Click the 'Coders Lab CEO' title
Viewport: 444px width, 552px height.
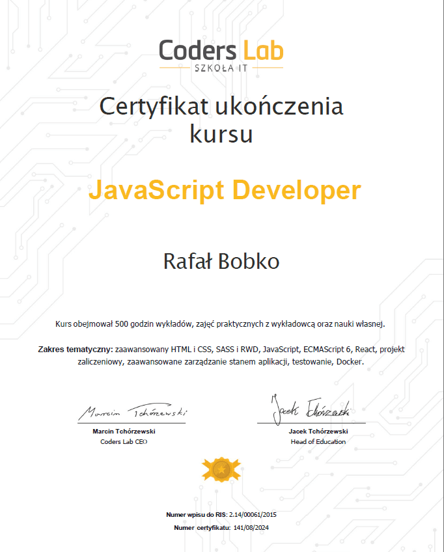point(124,442)
